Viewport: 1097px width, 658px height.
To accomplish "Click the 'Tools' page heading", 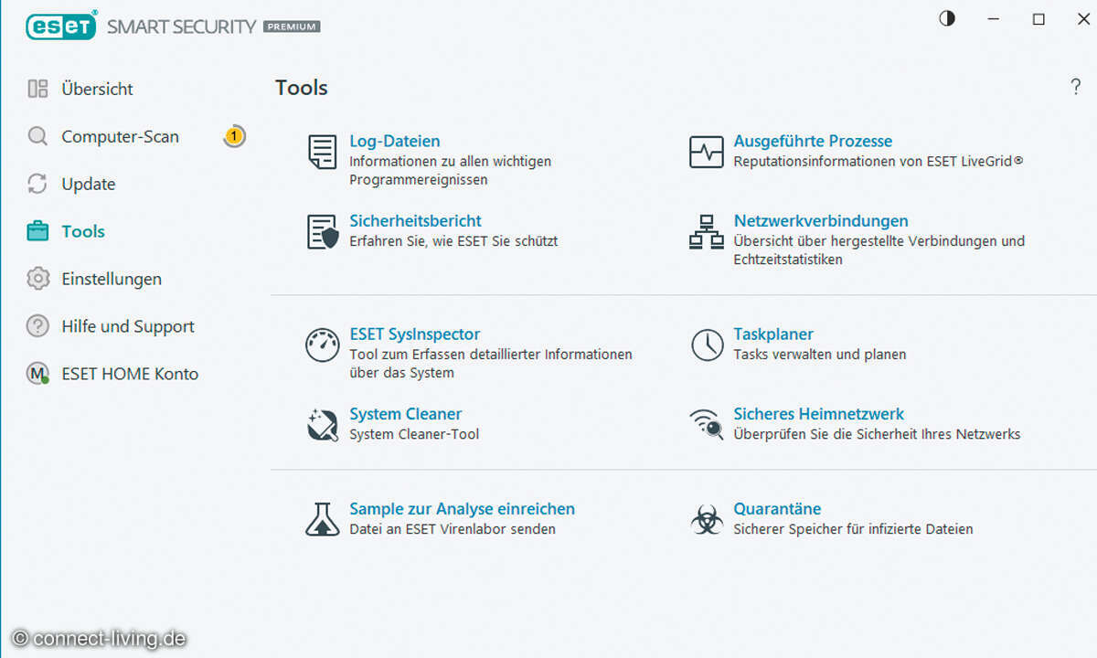I will 302,88.
